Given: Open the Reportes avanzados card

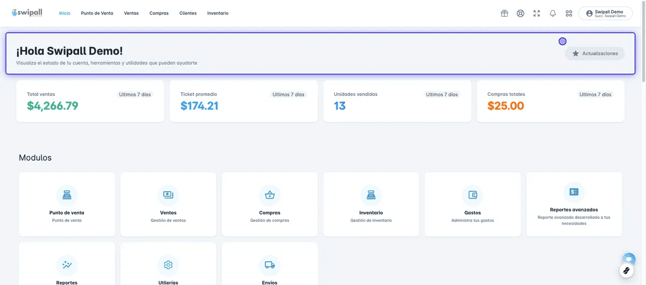Looking at the screenshot, I should (x=574, y=204).
